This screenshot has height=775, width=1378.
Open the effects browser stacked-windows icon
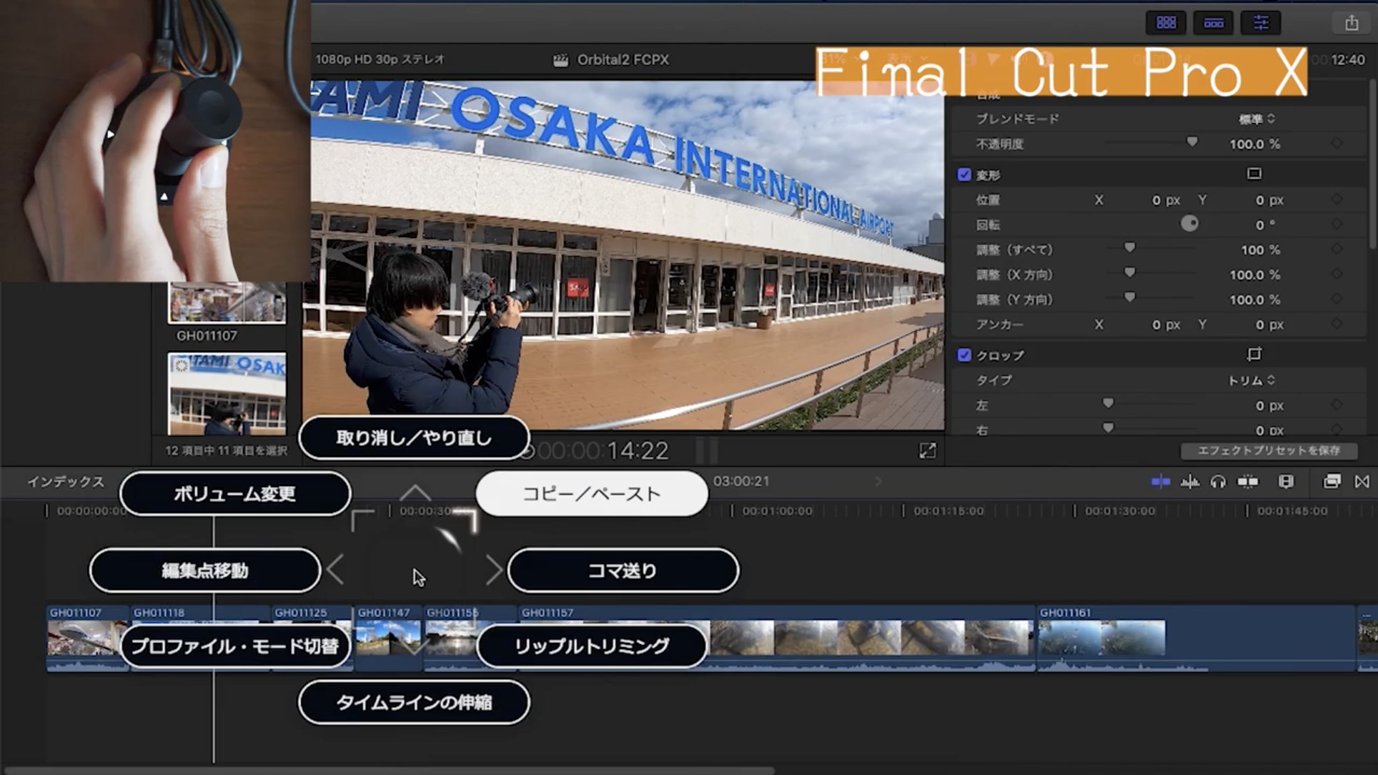pyautogui.click(x=1332, y=482)
